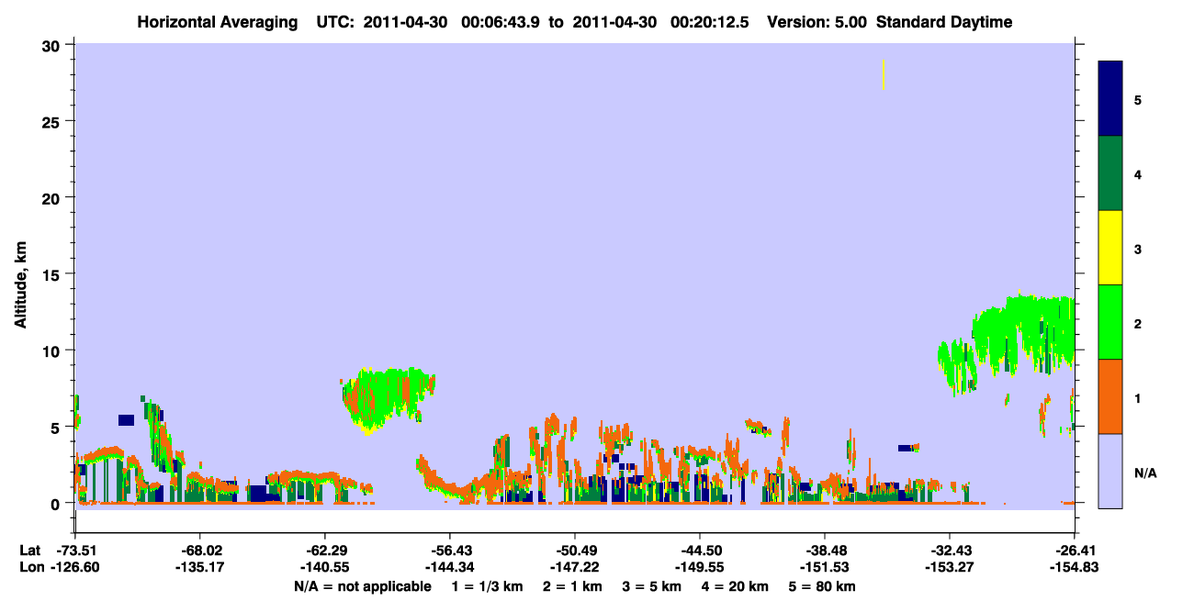The width and height of the screenshot is (1194, 612).
Task: Click the lavender N/A color bar segment
Action: tap(1110, 471)
